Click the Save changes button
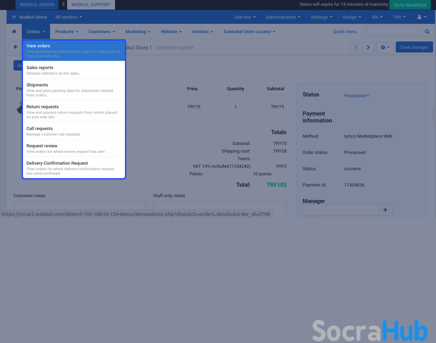436x343 pixels. point(414,47)
